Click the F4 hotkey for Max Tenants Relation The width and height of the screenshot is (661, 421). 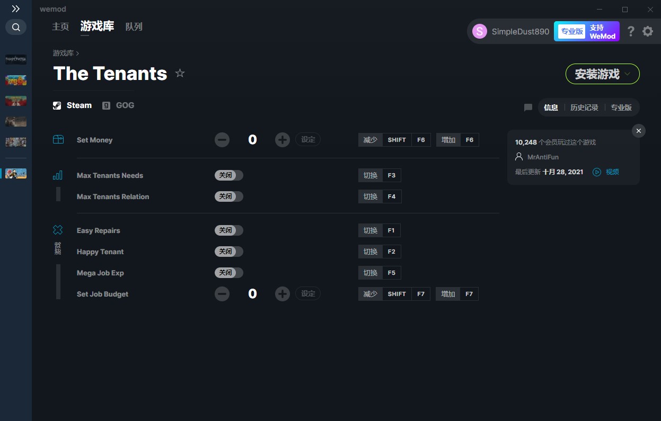(391, 196)
